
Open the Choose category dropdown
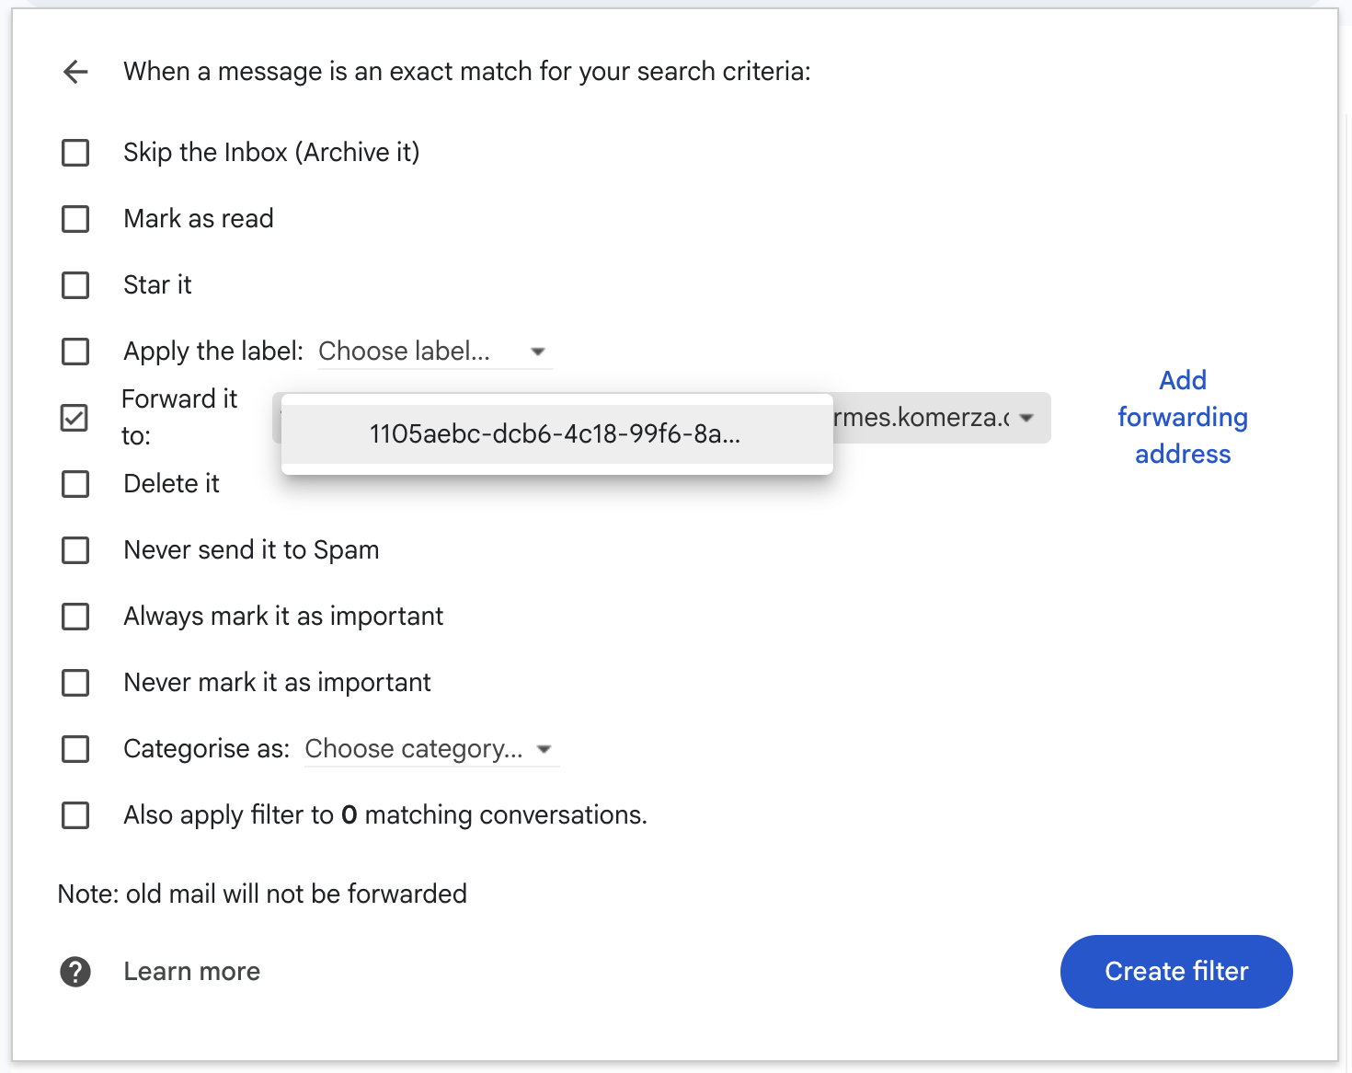pyautogui.click(x=431, y=749)
